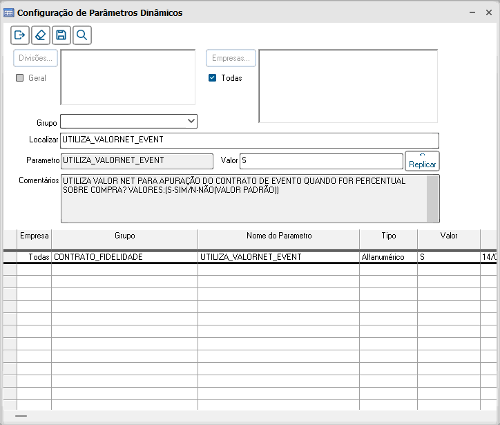Save parameters with the floppy disk icon
The width and height of the screenshot is (500, 425).
61,35
